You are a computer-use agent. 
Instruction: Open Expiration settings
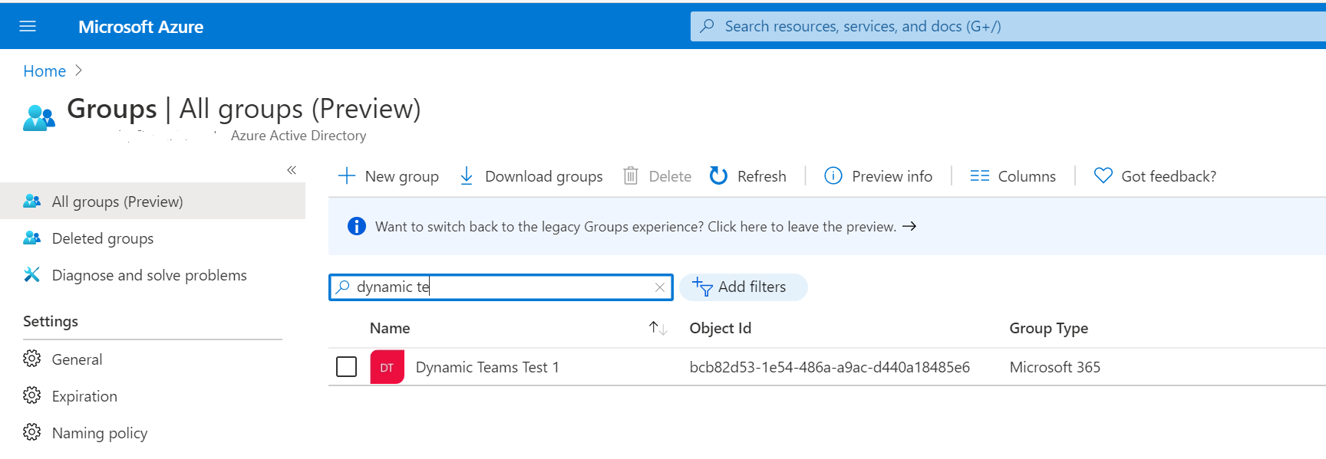click(84, 396)
